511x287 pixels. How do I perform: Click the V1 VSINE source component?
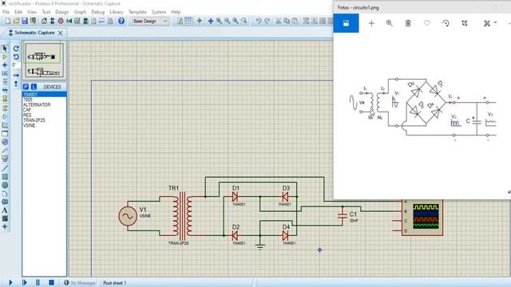[x=128, y=216]
